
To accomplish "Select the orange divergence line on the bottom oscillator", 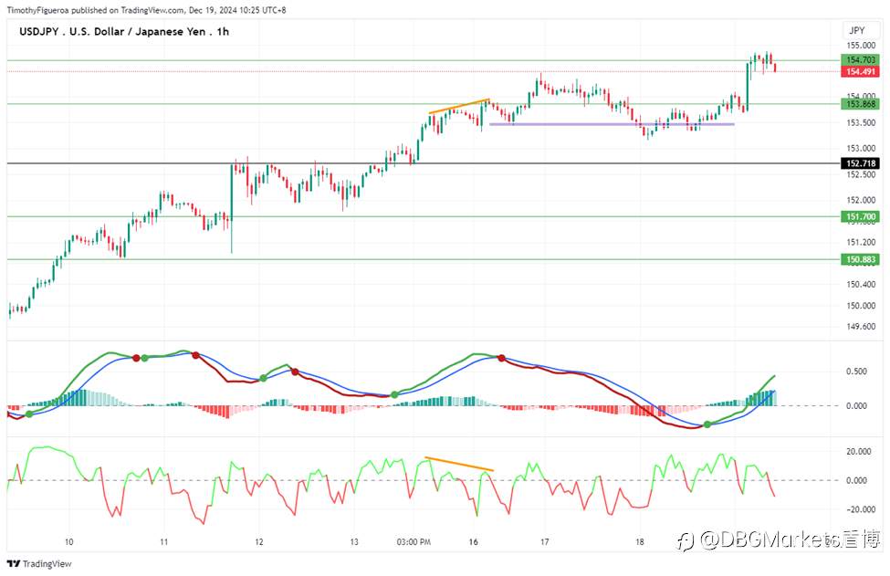I will point(459,464).
